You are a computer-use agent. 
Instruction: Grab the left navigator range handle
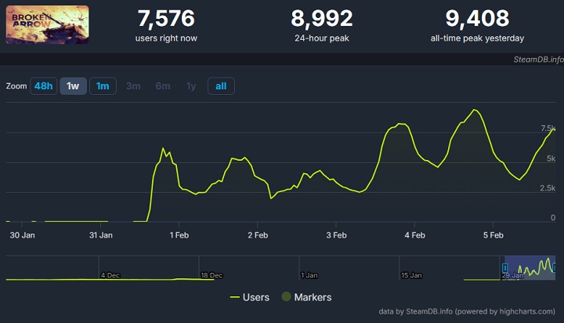pos(505,268)
